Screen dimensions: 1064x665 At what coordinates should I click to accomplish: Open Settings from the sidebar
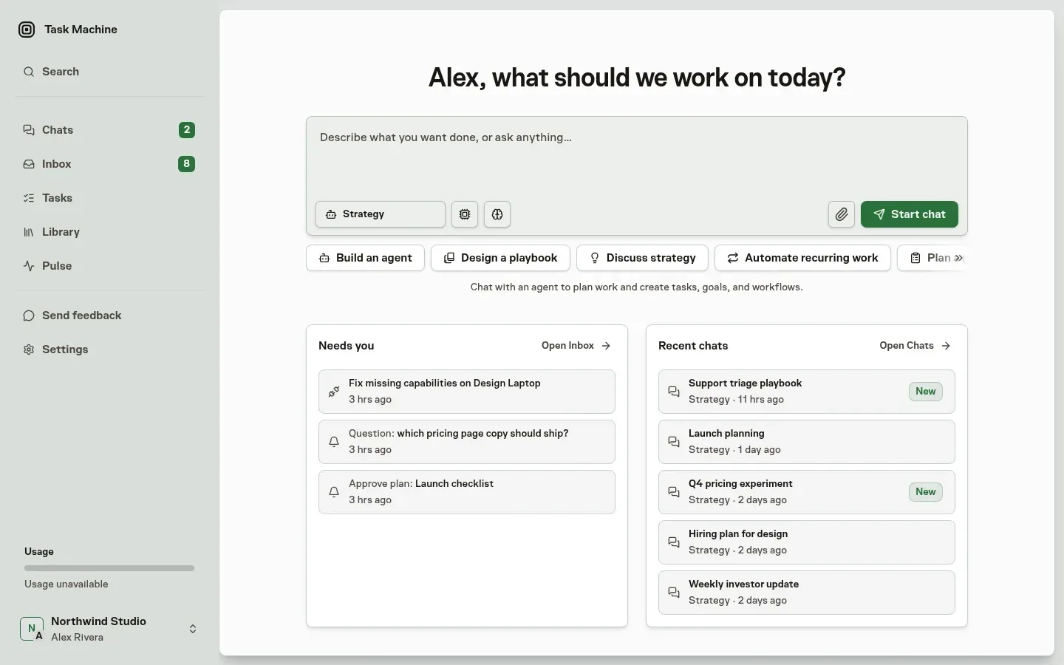(x=109, y=349)
